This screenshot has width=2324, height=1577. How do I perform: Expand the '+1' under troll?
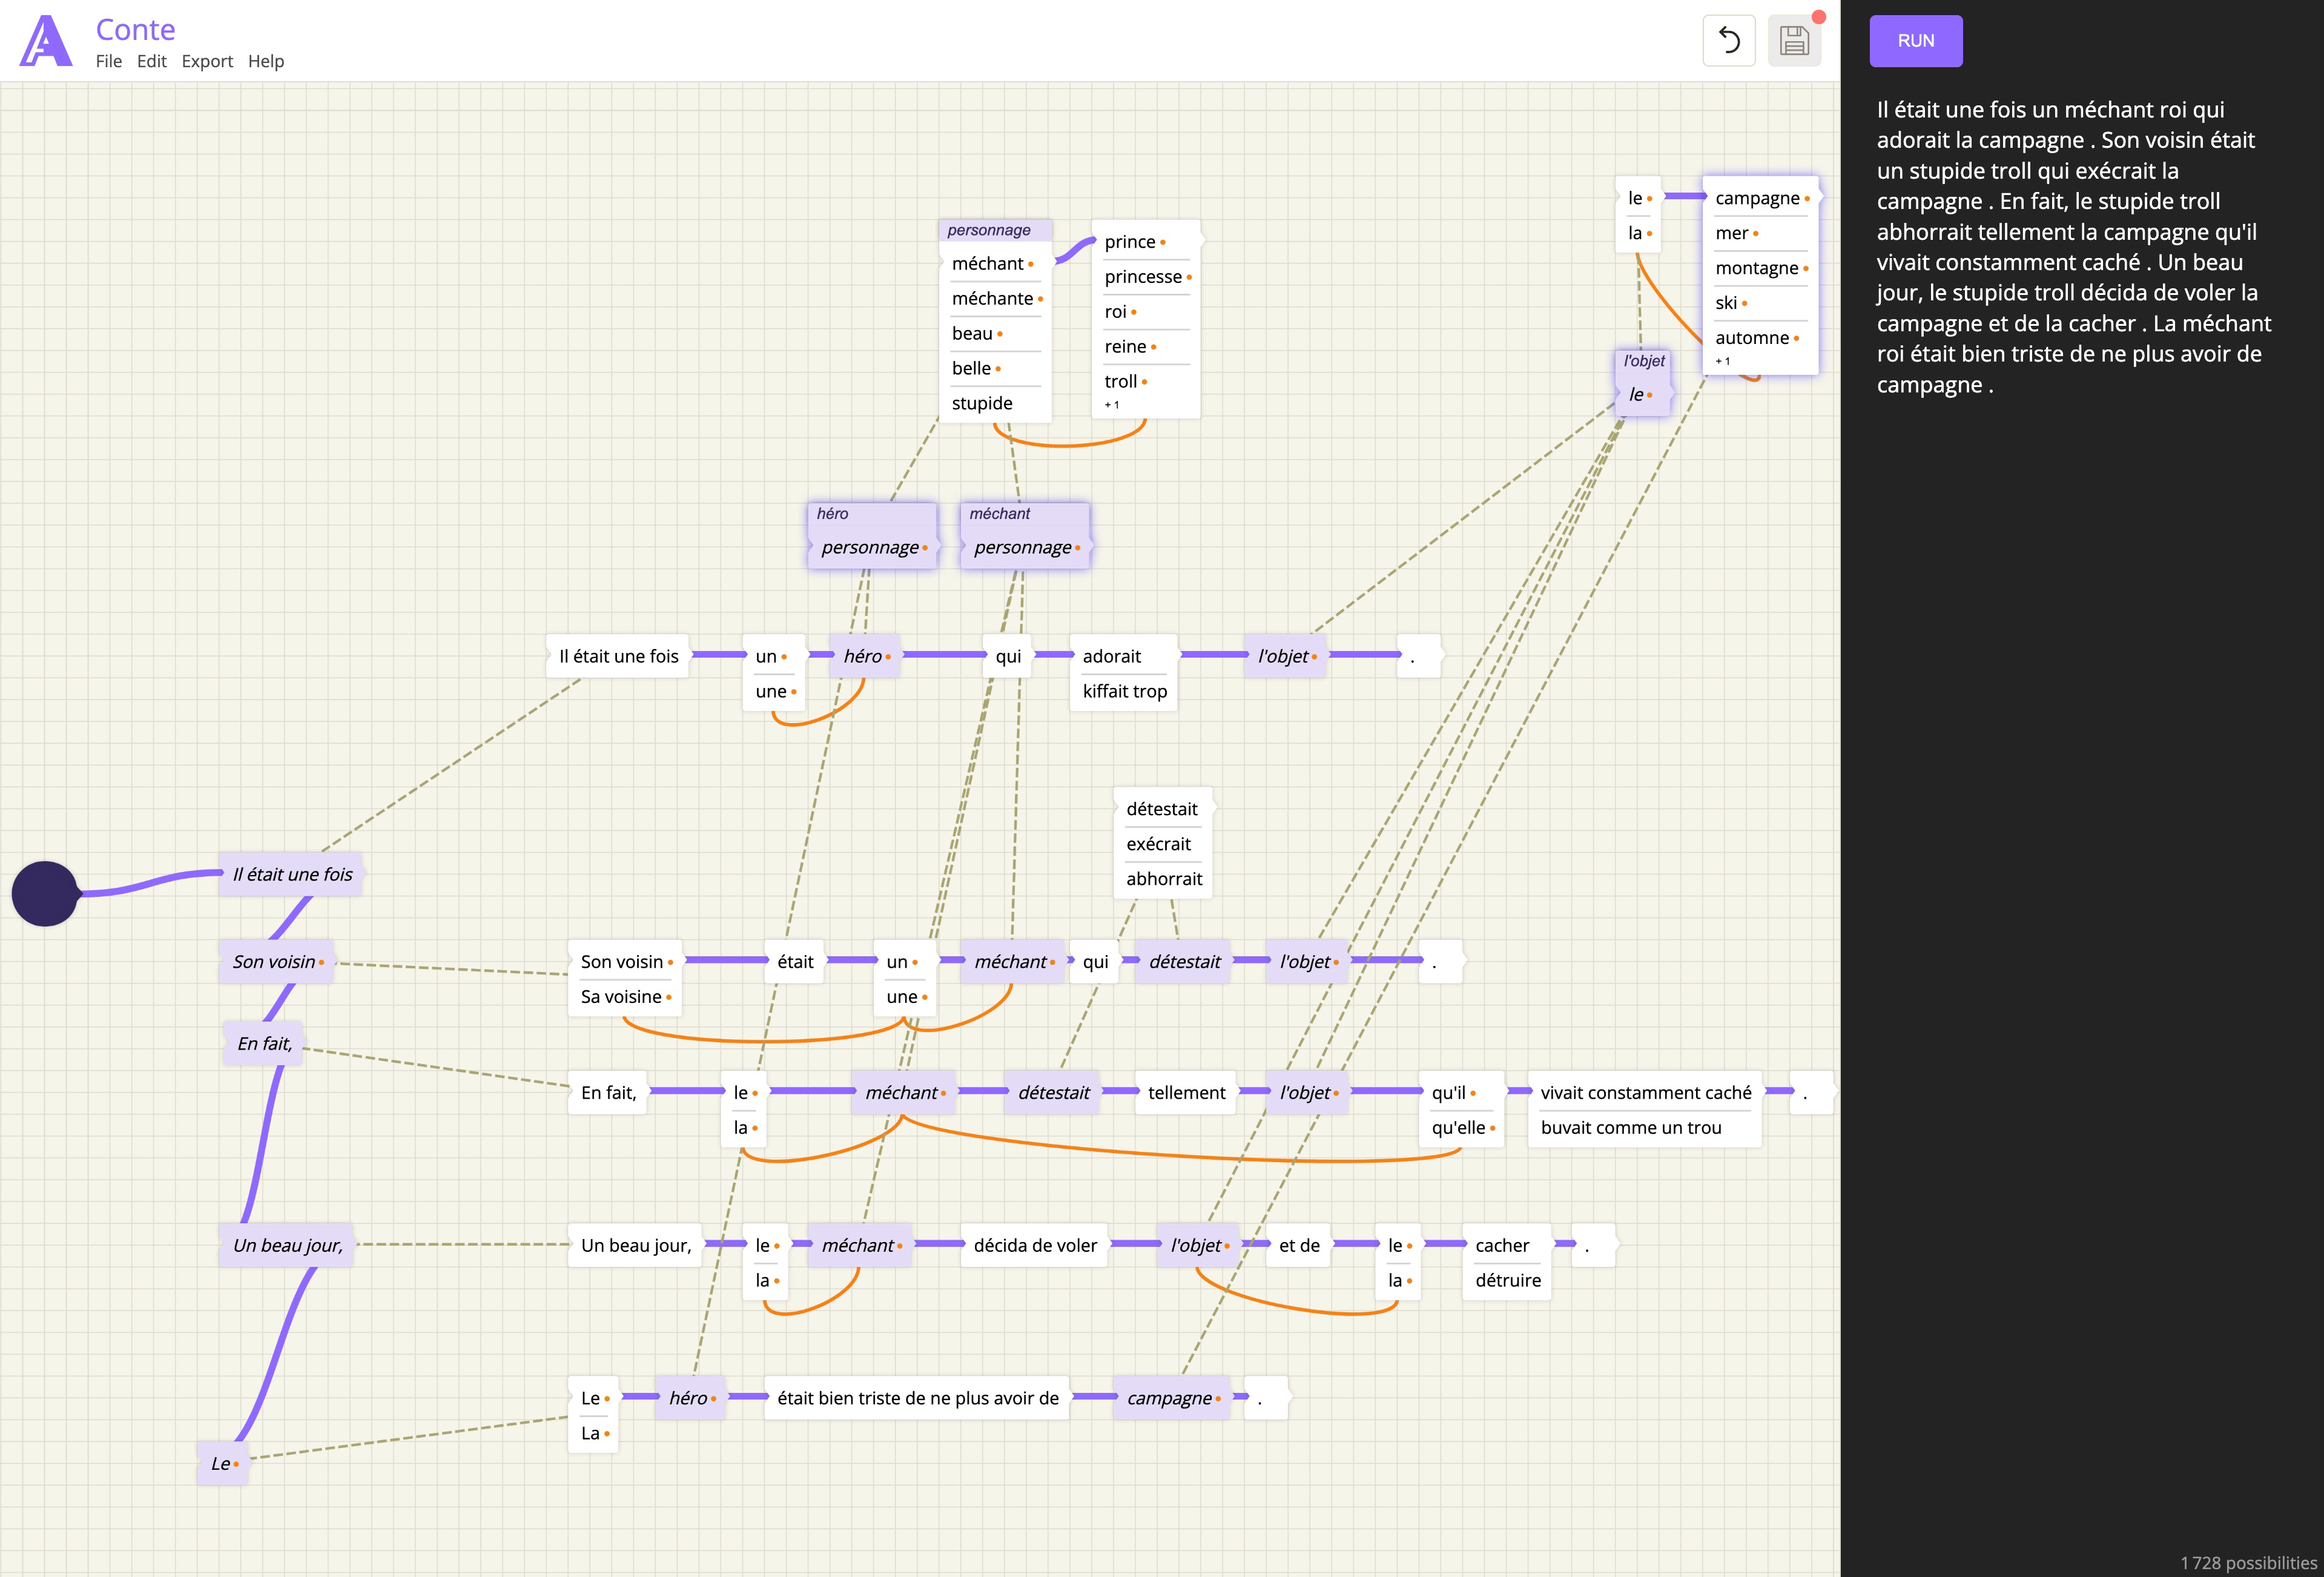pyautogui.click(x=1112, y=405)
